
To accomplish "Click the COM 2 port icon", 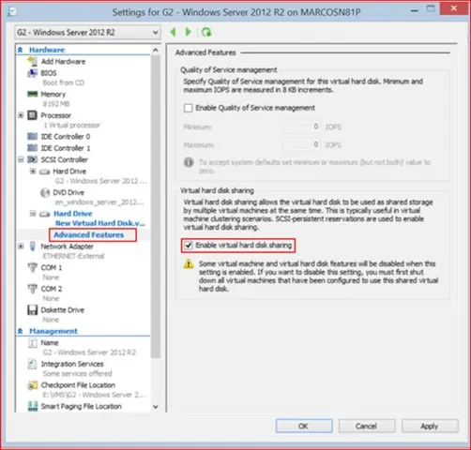I will (32, 289).
